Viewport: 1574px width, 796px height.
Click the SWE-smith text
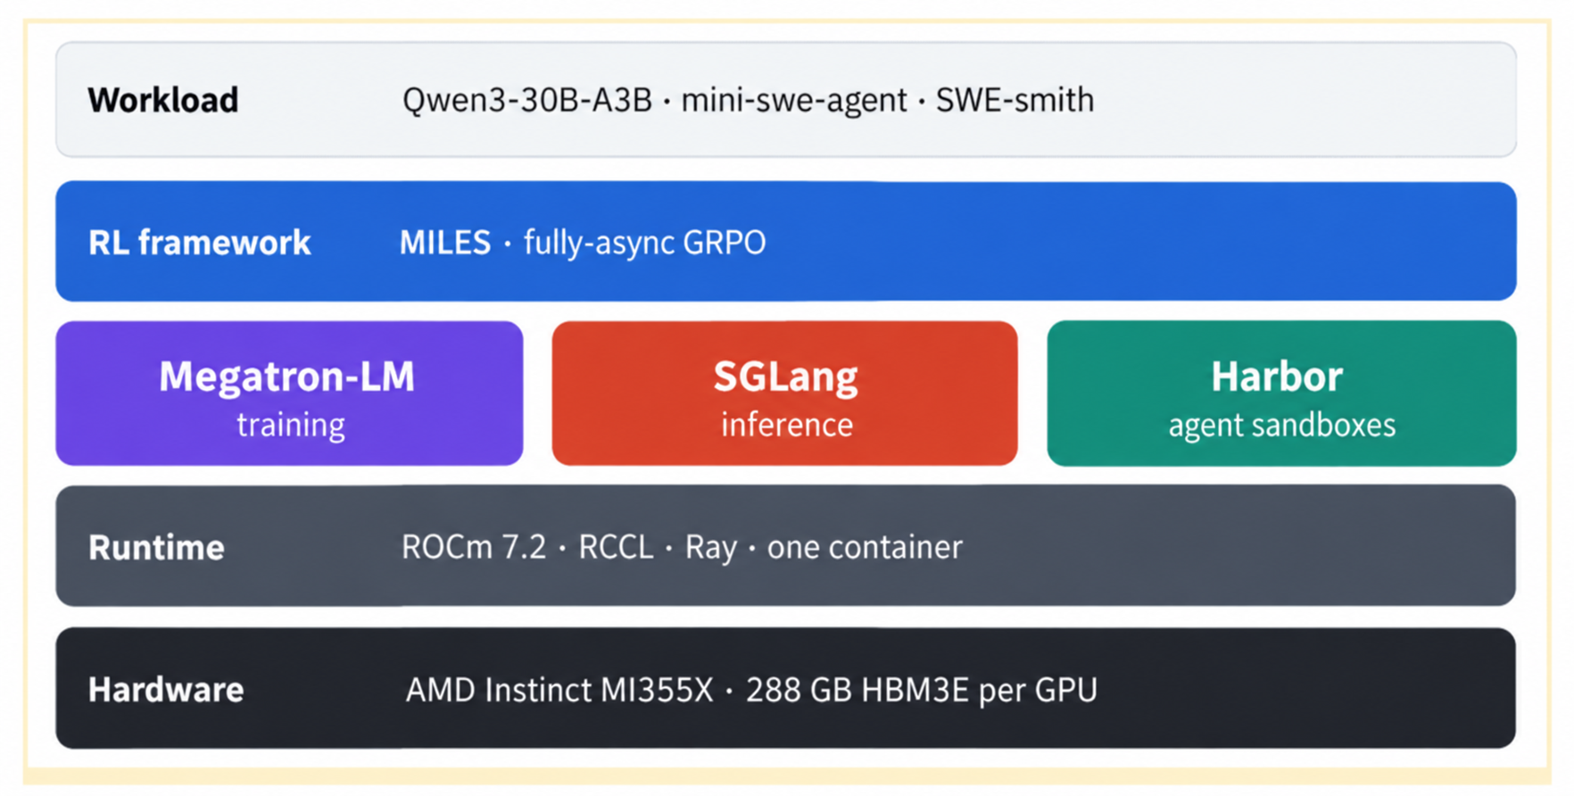pos(1015,100)
